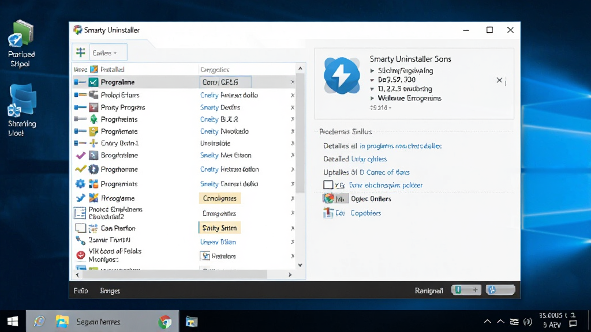
Task: Open the Enfio item in bottom bar
Action: 81,290
